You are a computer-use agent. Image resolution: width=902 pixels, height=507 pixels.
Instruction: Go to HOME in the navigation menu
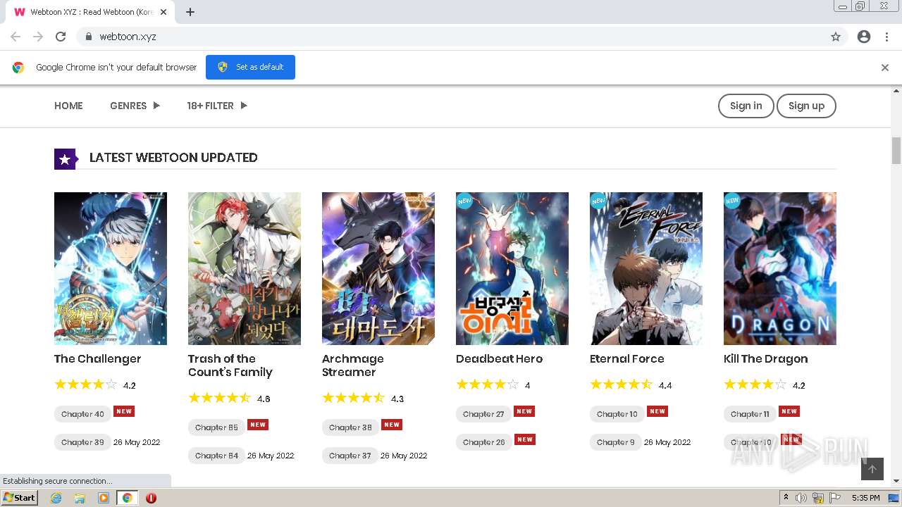click(x=68, y=106)
